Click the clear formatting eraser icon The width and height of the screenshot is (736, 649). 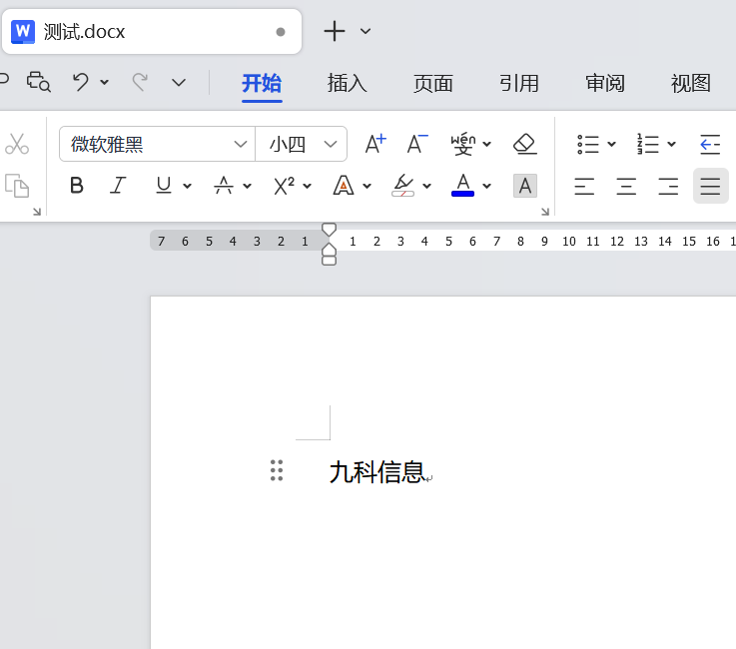pyautogui.click(x=525, y=144)
